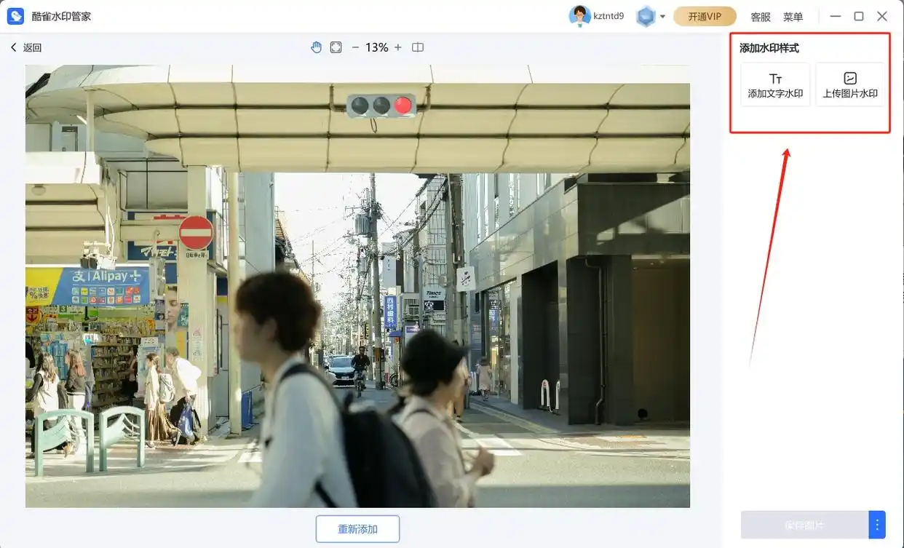Viewport: 904px width, 548px height.
Task: Click the street photo preview image
Action: click(357, 286)
